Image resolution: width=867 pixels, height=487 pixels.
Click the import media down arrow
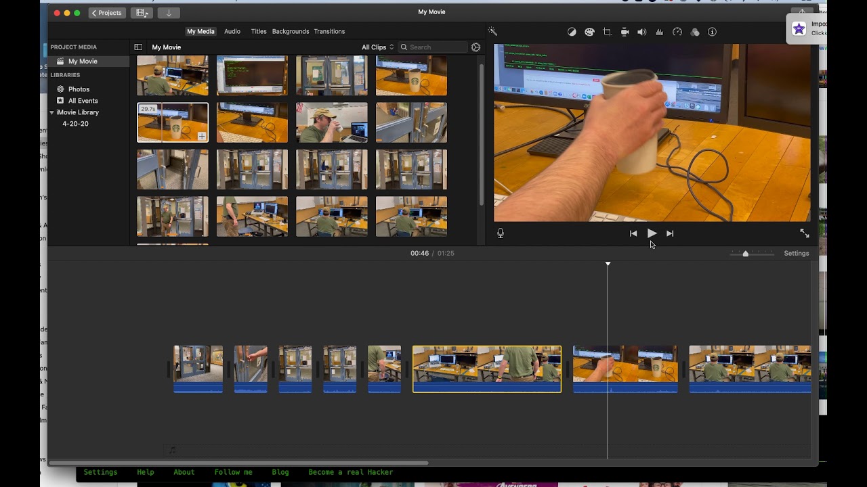(x=169, y=13)
